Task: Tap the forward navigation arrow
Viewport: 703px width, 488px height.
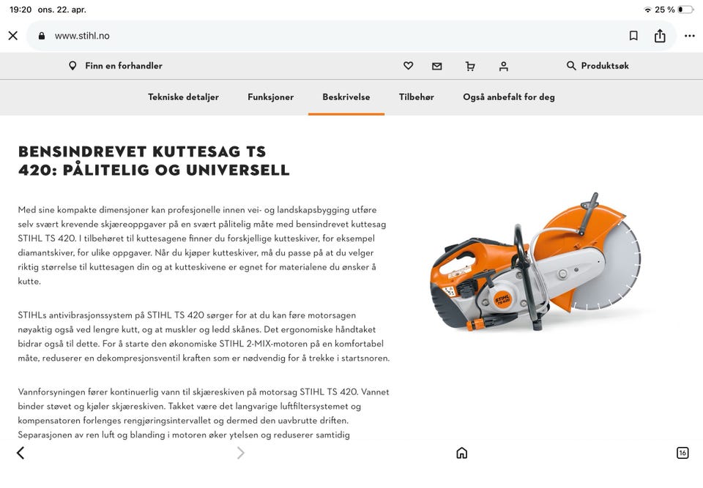Action: point(241,453)
